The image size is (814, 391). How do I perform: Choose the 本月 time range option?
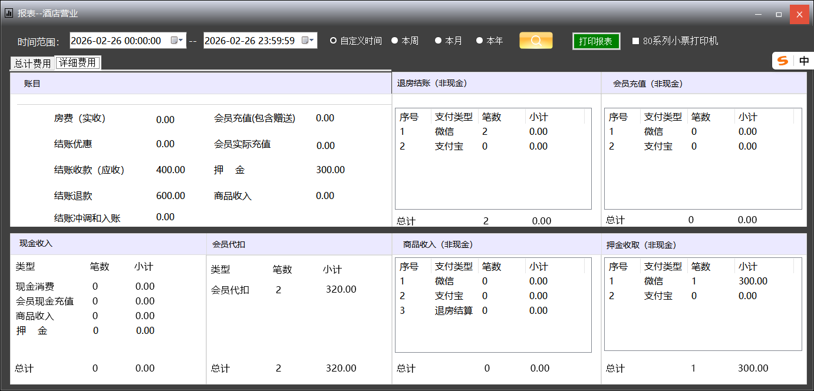click(x=438, y=41)
